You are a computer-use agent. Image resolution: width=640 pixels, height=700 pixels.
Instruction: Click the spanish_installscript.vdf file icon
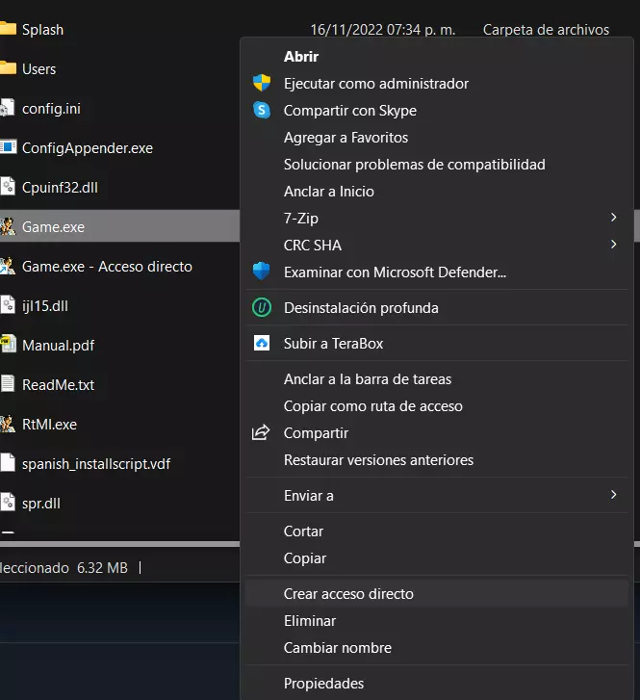pos(7,463)
